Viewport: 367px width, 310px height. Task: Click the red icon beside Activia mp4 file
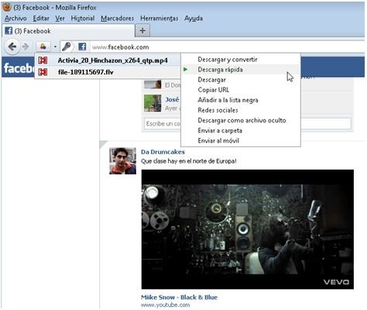tap(43, 60)
